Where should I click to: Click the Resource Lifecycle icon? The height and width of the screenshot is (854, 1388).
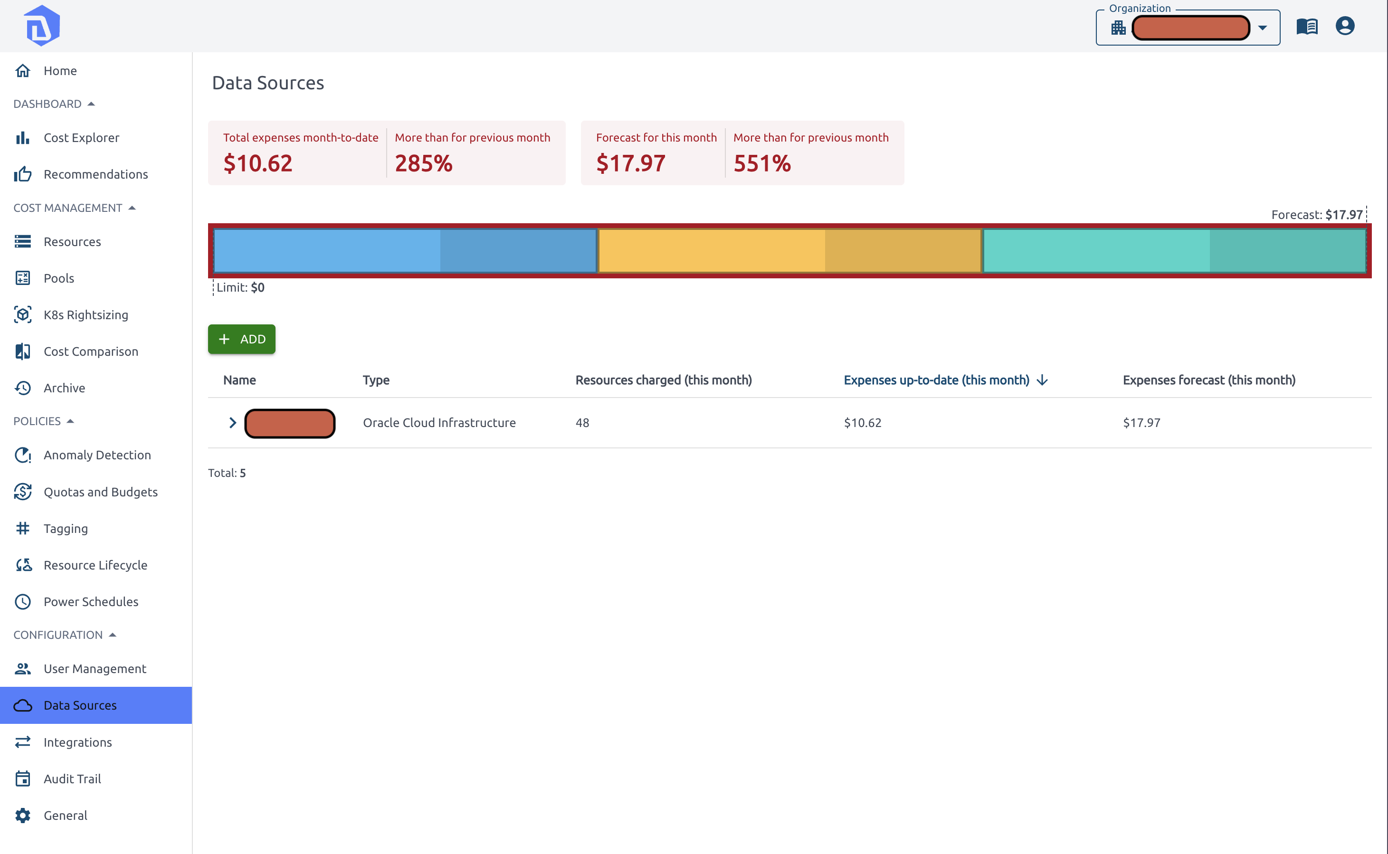23,565
